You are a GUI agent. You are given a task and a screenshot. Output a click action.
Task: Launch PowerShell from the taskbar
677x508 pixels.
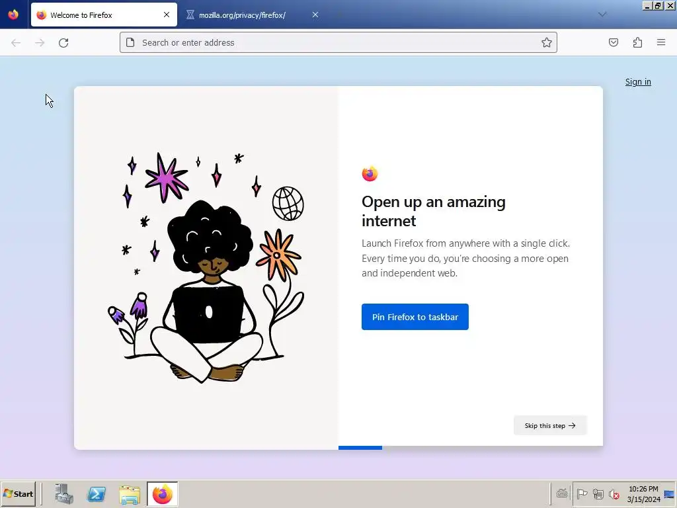(97, 493)
